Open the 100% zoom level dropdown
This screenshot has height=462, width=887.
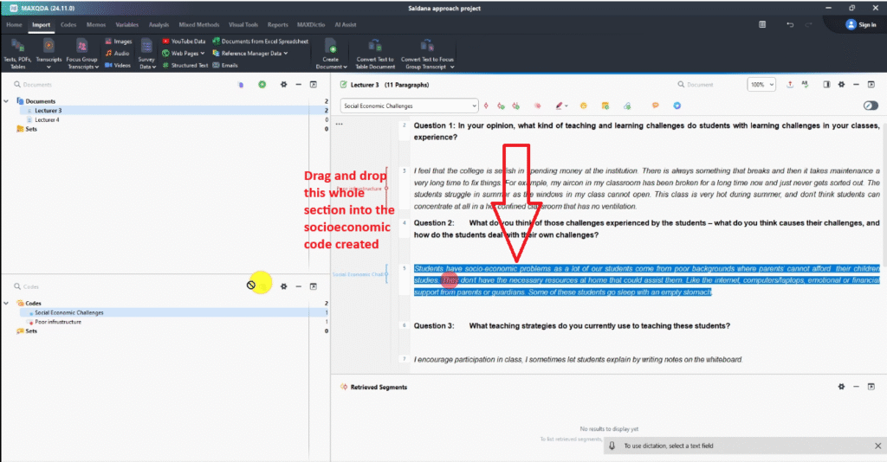pyautogui.click(x=762, y=85)
